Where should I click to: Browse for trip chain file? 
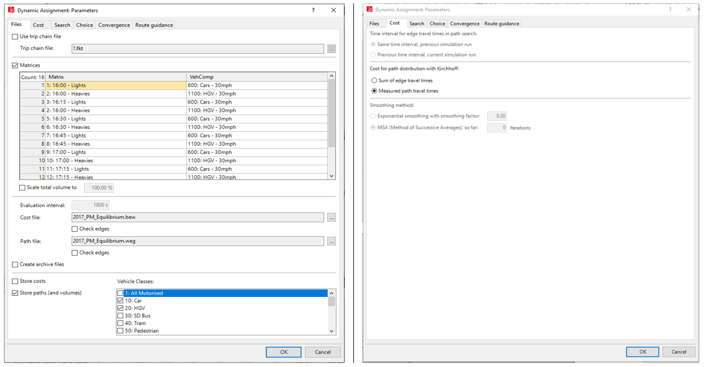[331, 49]
